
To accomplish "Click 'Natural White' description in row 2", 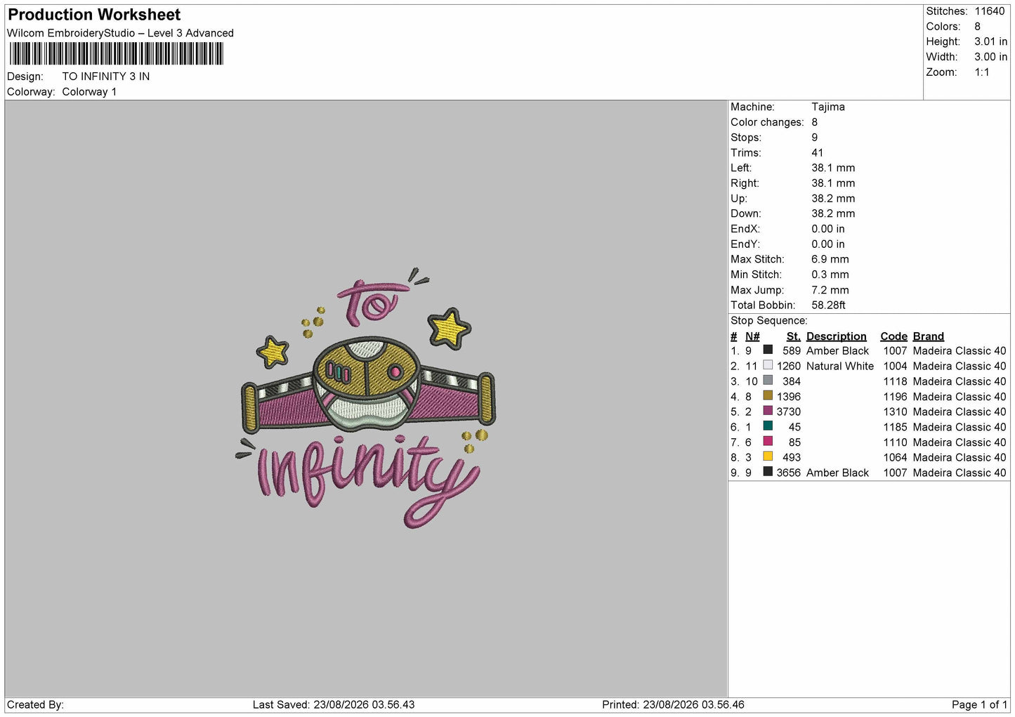I will click(840, 366).
